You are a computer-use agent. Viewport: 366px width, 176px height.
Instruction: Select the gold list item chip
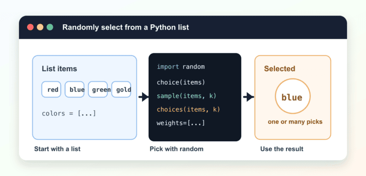(121, 89)
